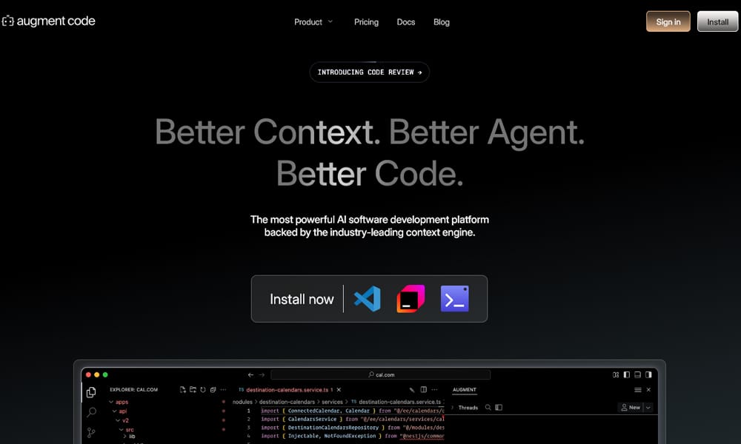Toggle the secondary sidebar layout control

647,374
